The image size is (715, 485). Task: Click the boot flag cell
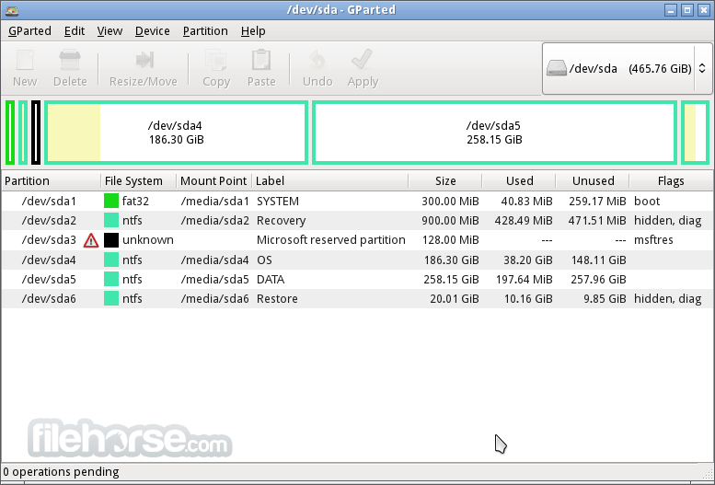647,202
